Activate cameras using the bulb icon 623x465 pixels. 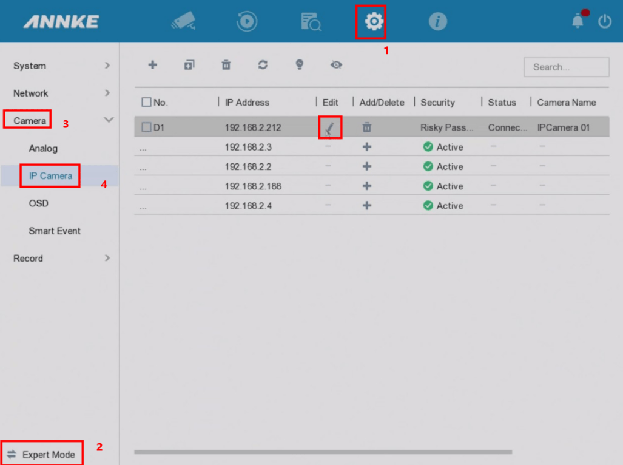300,65
